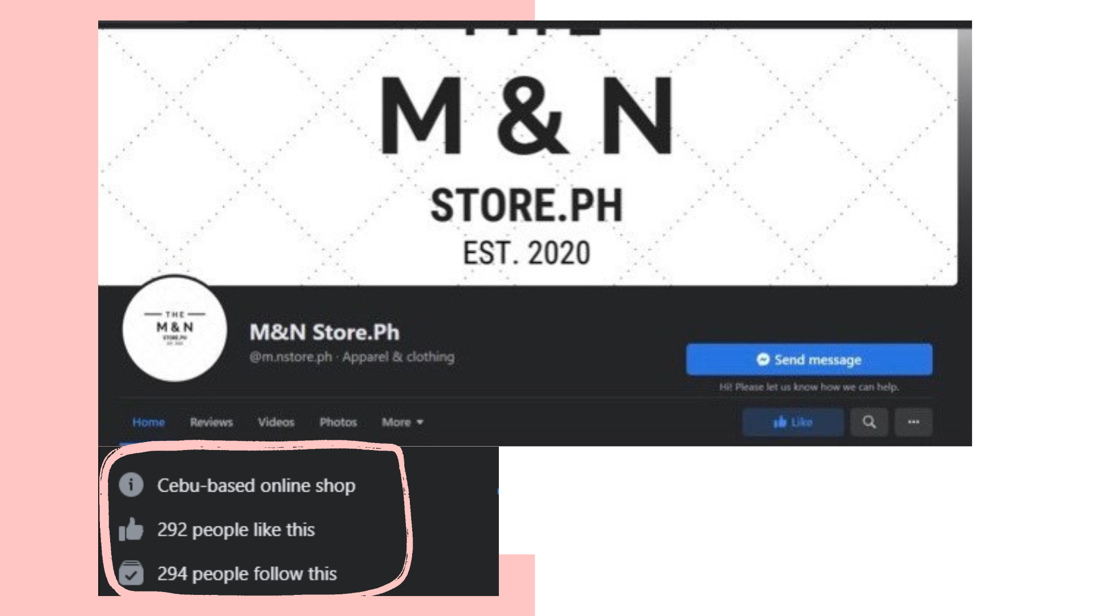Open the M&N Store.Ph page name
The width and height of the screenshot is (1096, 616).
tap(324, 332)
